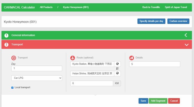Expand General information using its left chevron

coord(186,35)
